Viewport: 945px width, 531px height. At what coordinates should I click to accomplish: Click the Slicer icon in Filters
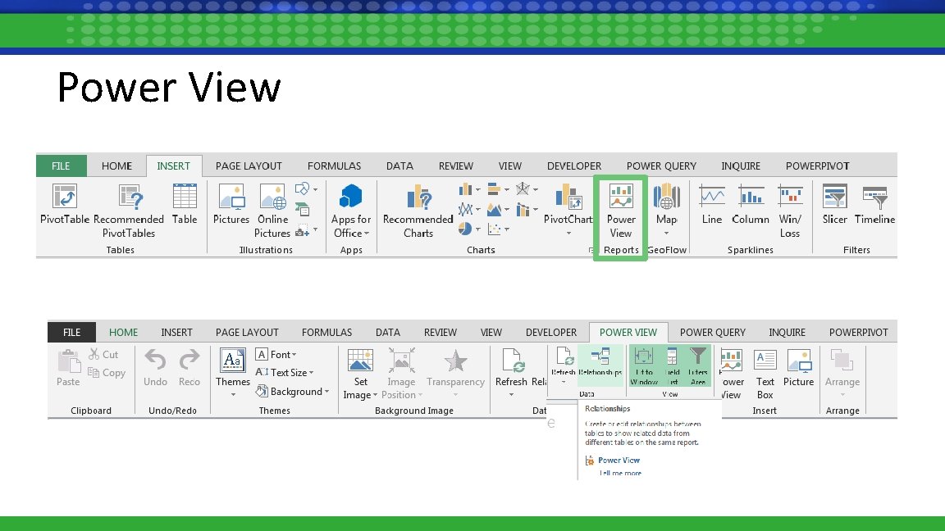(x=835, y=197)
